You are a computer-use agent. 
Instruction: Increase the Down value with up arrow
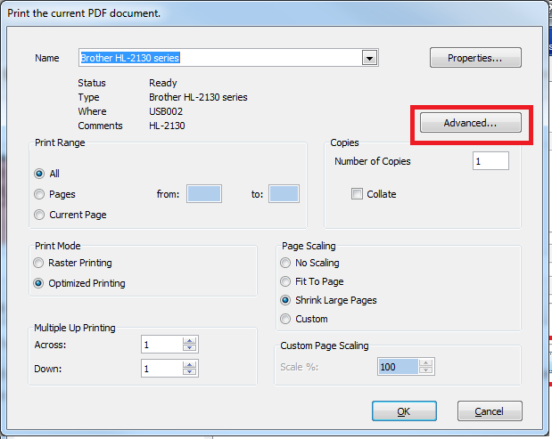pyautogui.click(x=189, y=364)
